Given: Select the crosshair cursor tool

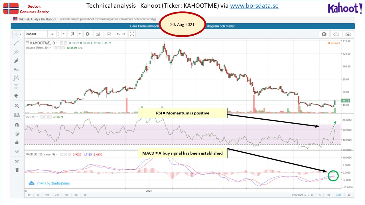Looking at the screenshot, I should coord(16,34).
